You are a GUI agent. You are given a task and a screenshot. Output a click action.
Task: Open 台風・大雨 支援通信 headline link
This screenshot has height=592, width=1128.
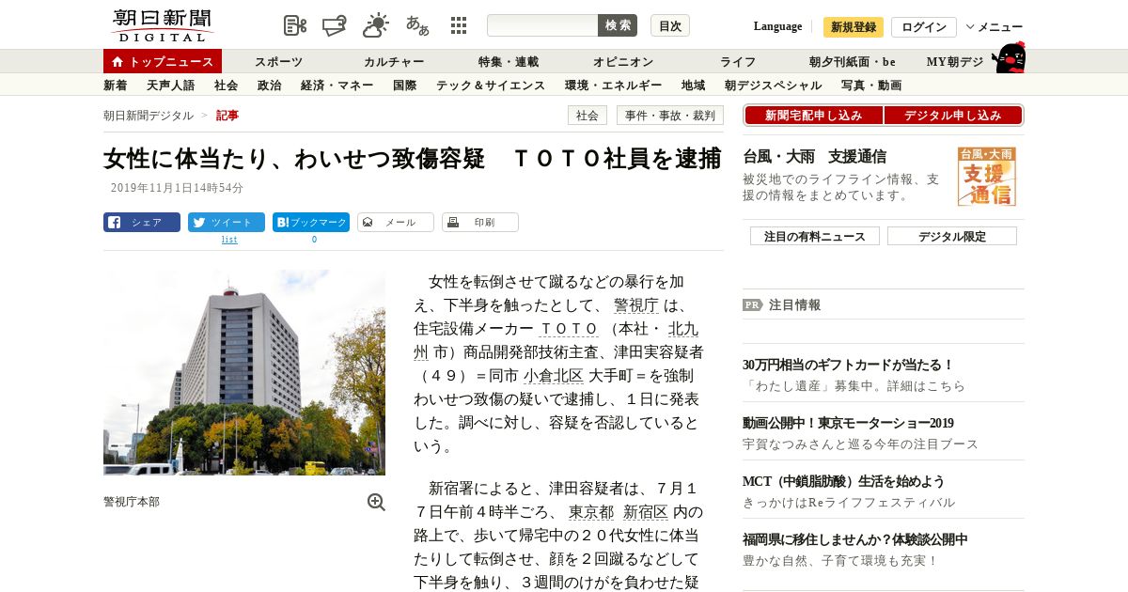814,157
